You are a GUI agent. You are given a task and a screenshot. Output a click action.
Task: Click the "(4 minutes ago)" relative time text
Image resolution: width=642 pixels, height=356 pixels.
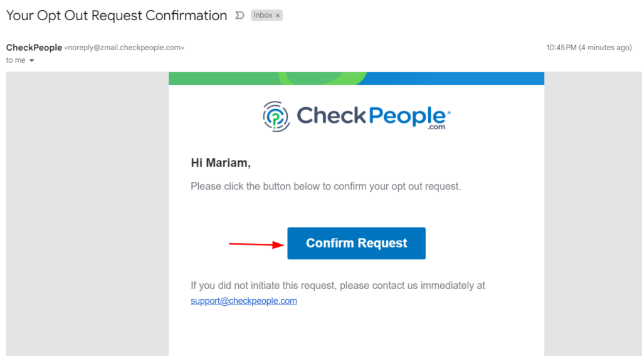pos(605,48)
